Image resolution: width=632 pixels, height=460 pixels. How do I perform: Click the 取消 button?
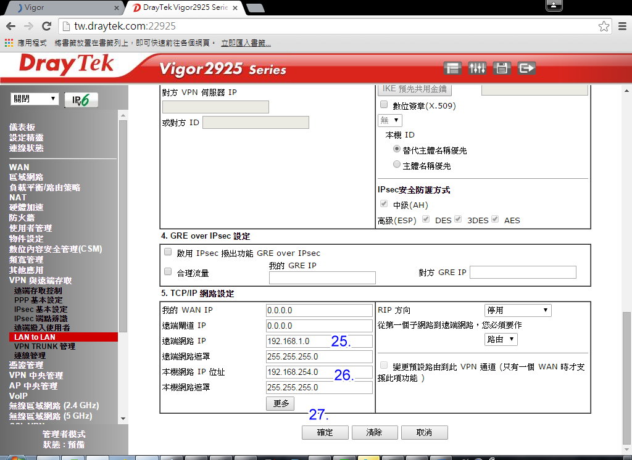tap(424, 432)
